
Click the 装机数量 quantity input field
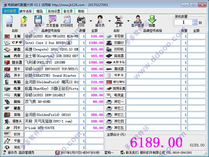[184, 22]
